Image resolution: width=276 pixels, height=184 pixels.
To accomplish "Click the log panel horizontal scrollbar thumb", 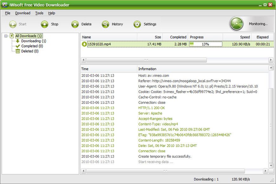I will tap(166, 171).
